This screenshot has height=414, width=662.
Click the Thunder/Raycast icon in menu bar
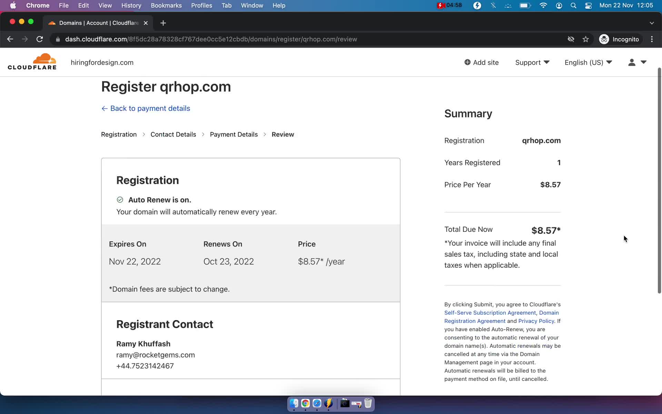[x=477, y=5]
